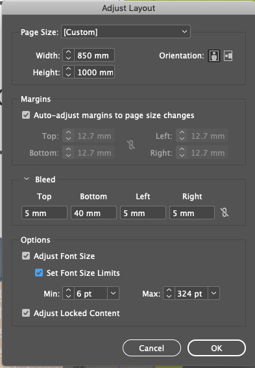The width and height of the screenshot is (255, 368).
Task: Select landscape orientation icon
Action: coord(228,56)
